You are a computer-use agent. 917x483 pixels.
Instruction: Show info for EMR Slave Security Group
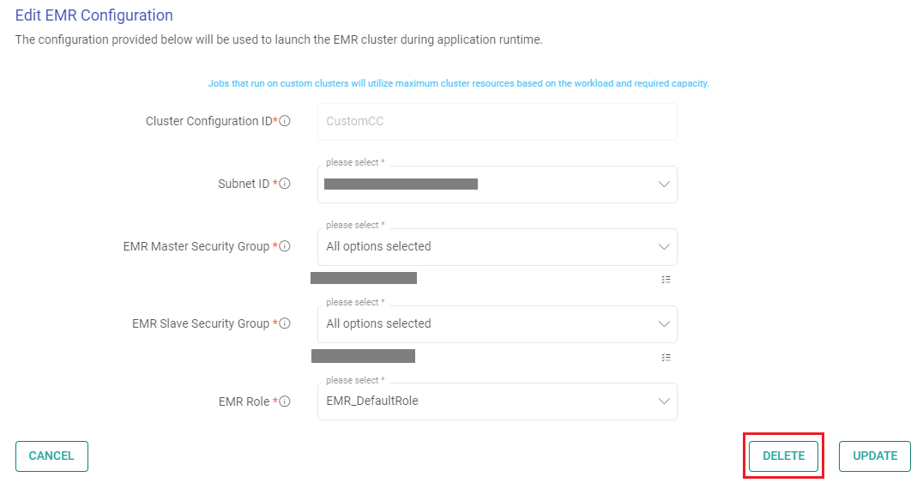click(285, 323)
